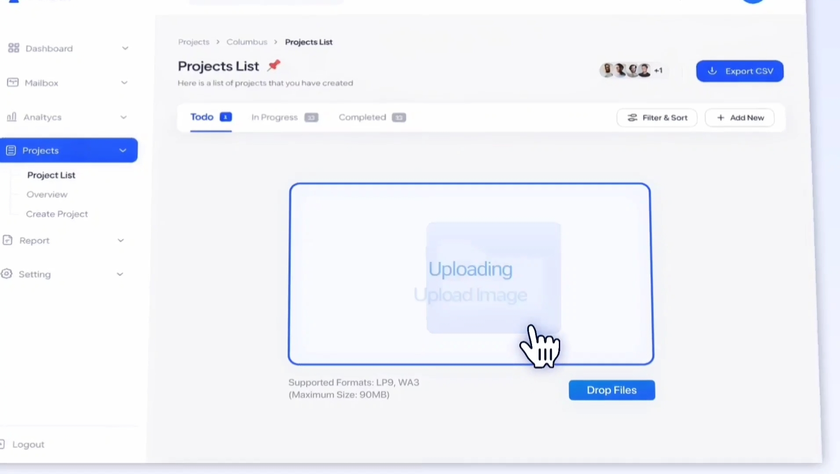Click the Logout icon at sidebar bottom
The image size is (840, 474).
pyautogui.click(x=4, y=445)
